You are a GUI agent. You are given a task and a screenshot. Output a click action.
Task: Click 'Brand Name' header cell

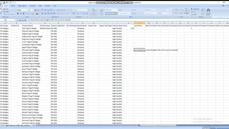tap(83, 25)
